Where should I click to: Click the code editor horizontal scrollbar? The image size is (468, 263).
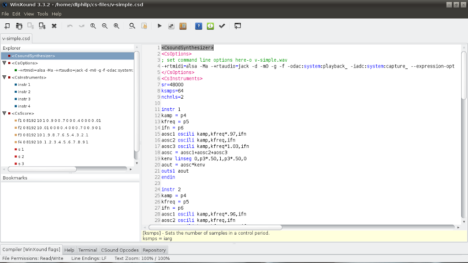coord(215,227)
